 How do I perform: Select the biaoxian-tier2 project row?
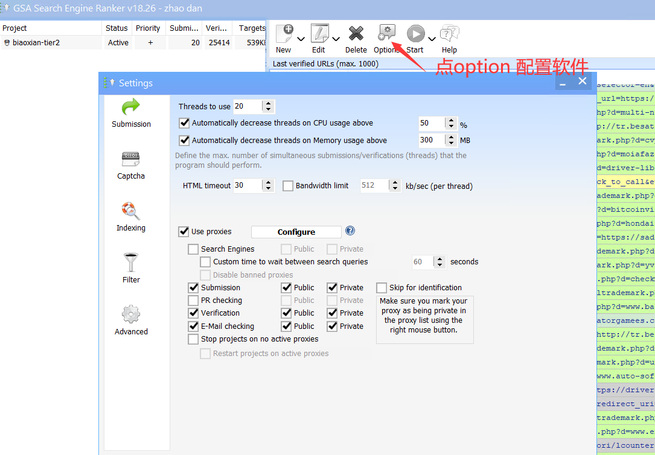pyautogui.click(x=36, y=43)
